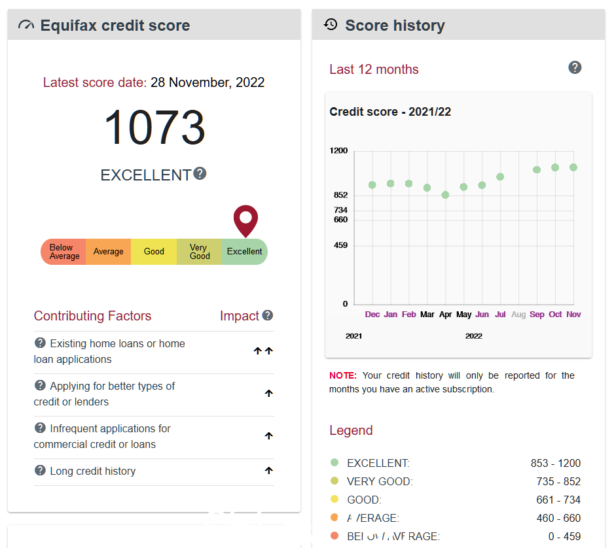Image resolution: width=614 pixels, height=548 pixels.
Task: Click the clock history icon in Score history header
Action: [331, 24]
